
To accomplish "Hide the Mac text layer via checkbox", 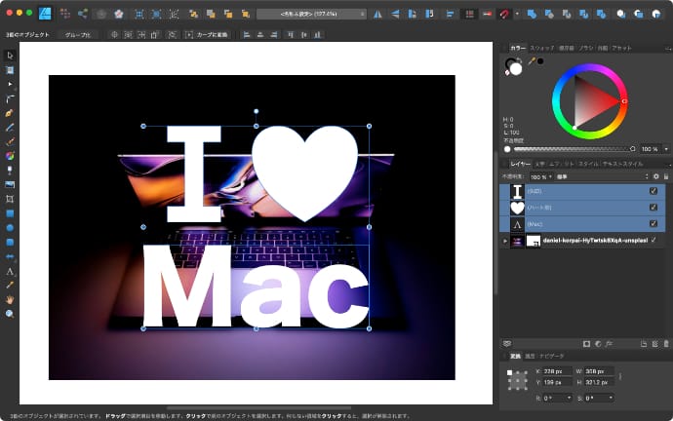I will click(x=653, y=223).
